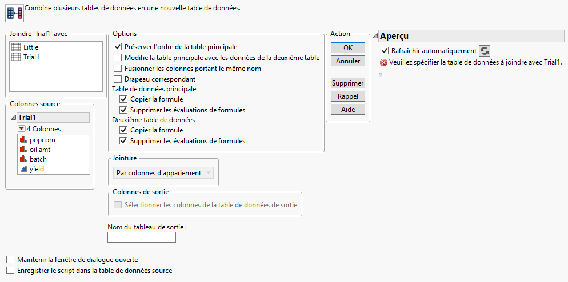568x282 pixels.
Task: Open the Jointure type dropdown
Action: (x=163, y=172)
